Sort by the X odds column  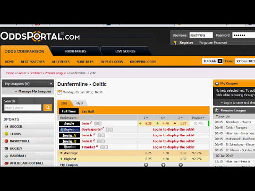[163, 118]
